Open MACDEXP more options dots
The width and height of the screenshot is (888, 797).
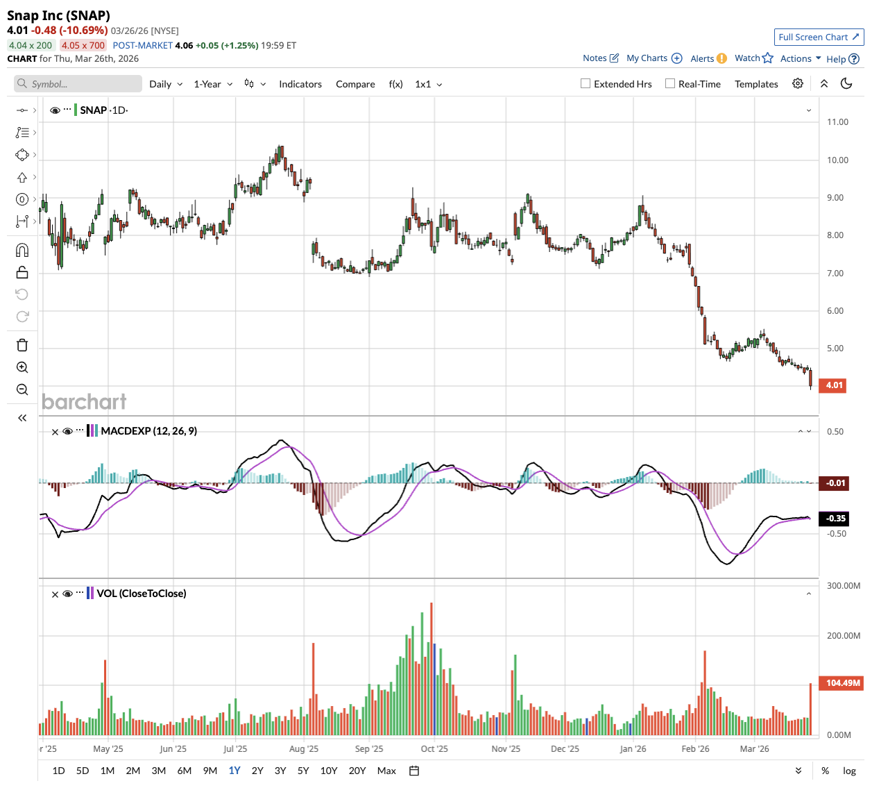80,430
